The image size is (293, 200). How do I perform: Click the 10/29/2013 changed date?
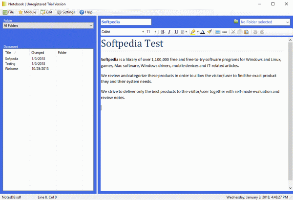(40, 69)
